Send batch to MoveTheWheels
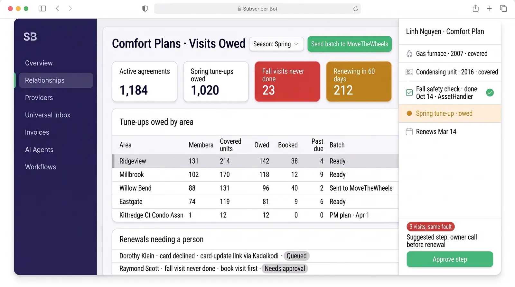 (x=350, y=44)
